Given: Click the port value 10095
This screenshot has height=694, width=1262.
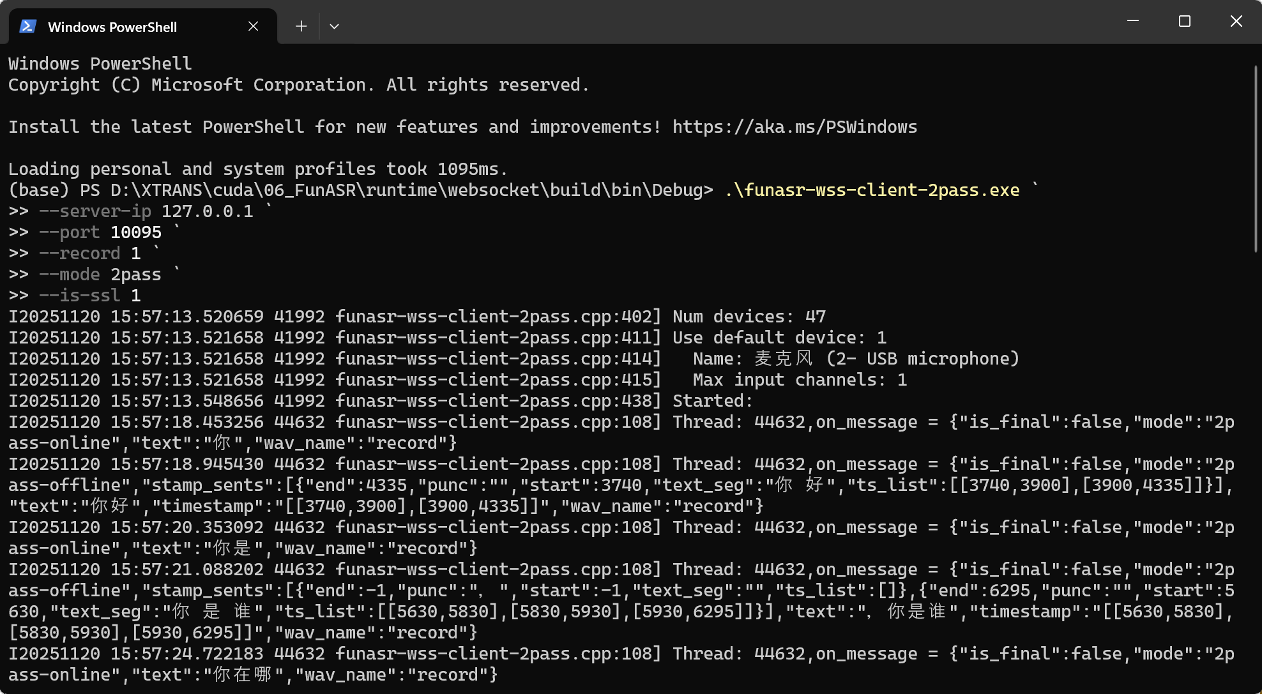Looking at the screenshot, I should coord(136,232).
